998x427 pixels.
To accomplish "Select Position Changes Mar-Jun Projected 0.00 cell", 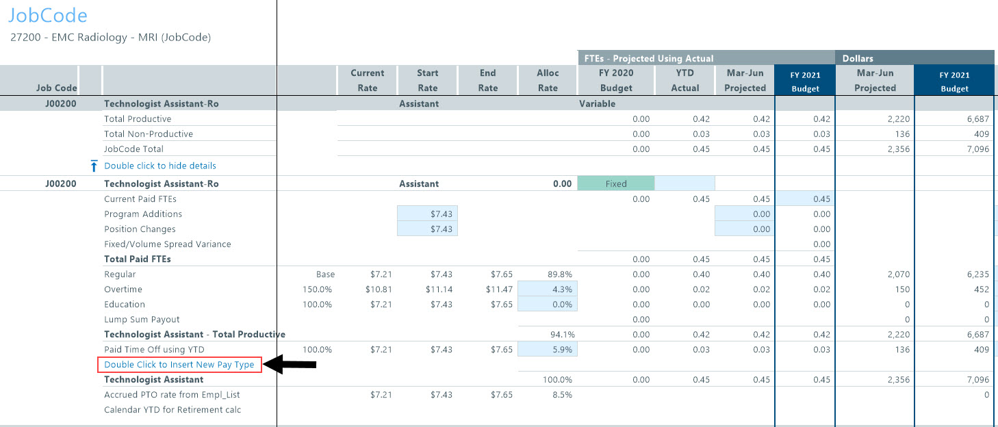I will point(745,229).
